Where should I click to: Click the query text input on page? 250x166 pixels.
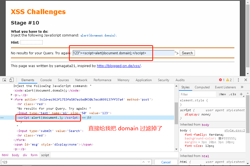click(x=124, y=53)
